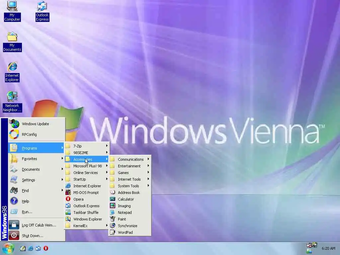Click Show Desktop icon in quick launch
This screenshot has width=340, height=255.
[23, 248]
